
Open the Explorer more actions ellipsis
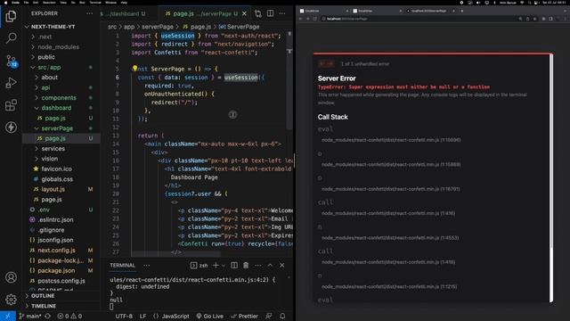[x=89, y=13]
